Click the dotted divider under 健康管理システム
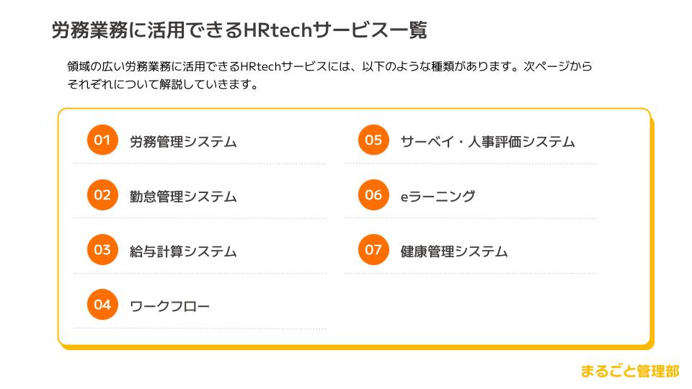The width and height of the screenshot is (692, 389). point(471,274)
